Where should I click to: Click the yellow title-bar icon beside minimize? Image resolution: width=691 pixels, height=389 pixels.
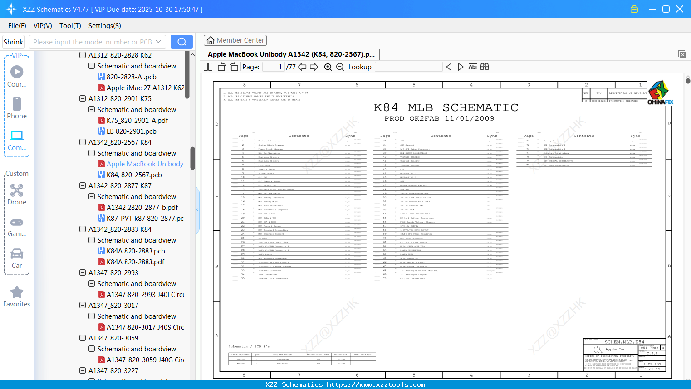634,9
